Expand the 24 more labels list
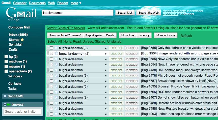The image size is (218, 120). (x=15, y=76)
